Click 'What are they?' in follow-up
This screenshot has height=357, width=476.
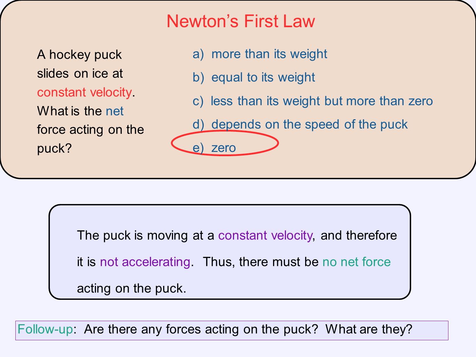pyautogui.click(x=369, y=329)
